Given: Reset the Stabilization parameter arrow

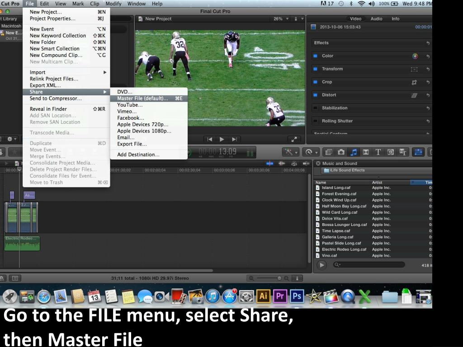Looking at the screenshot, I should (428, 108).
